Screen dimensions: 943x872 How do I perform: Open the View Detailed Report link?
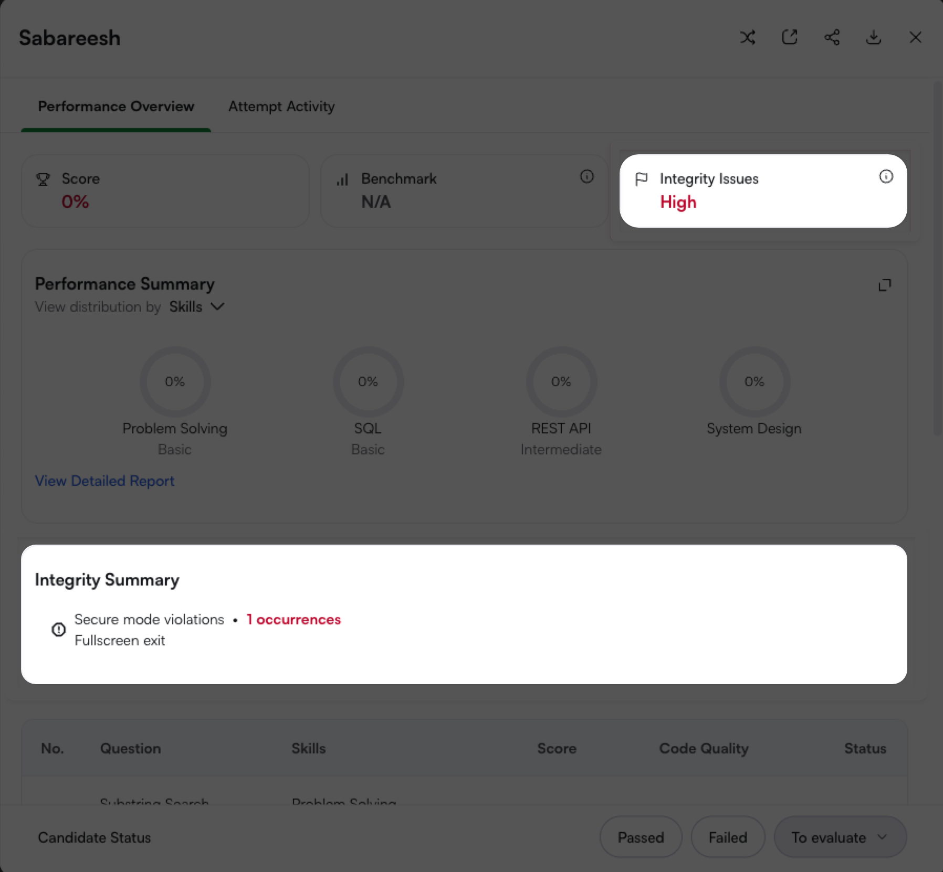(104, 481)
